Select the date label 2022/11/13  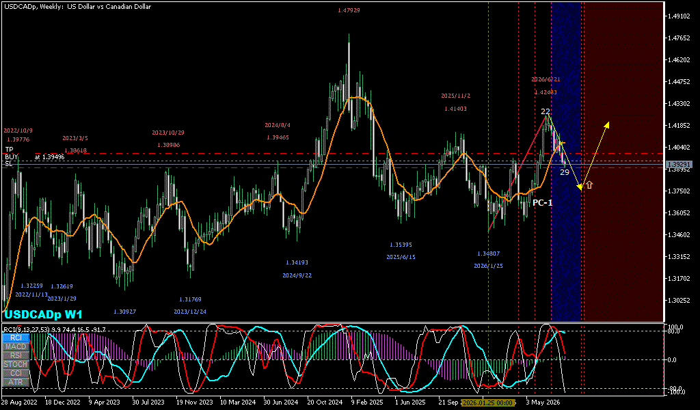pyautogui.click(x=31, y=295)
